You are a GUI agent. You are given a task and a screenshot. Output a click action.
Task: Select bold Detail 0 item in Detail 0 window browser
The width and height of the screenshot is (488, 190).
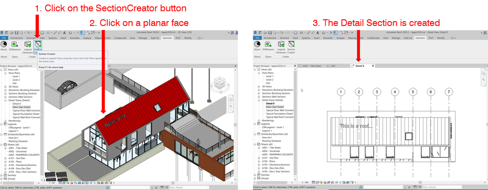coord(270,104)
